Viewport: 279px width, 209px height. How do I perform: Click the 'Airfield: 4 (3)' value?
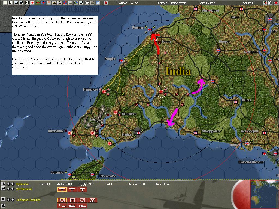click(65, 184)
